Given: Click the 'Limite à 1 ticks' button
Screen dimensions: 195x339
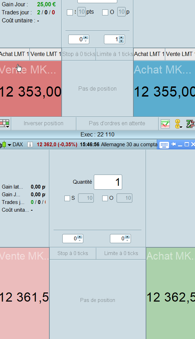Looking at the screenshot, I should [115, 54].
